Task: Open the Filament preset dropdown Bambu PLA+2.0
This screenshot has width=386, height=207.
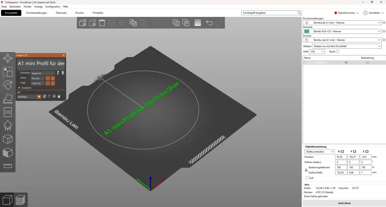Action: (342, 31)
